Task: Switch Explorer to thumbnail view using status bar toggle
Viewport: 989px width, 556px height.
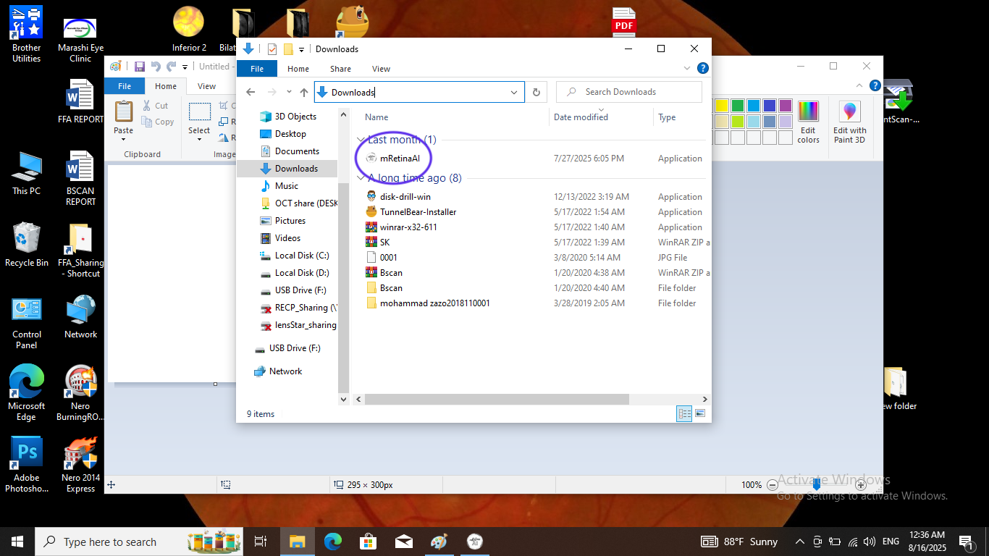Action: tap(700, 413)
